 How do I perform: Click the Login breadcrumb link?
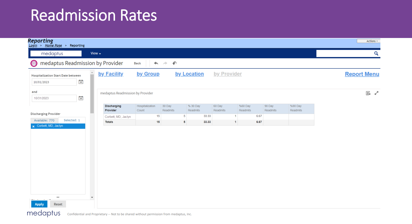pyautogui.click(x=33, y=45)
